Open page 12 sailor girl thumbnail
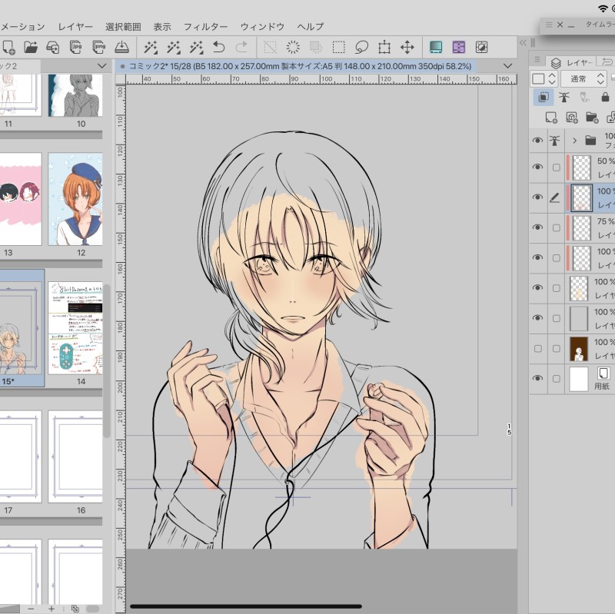 pos(75,199)
